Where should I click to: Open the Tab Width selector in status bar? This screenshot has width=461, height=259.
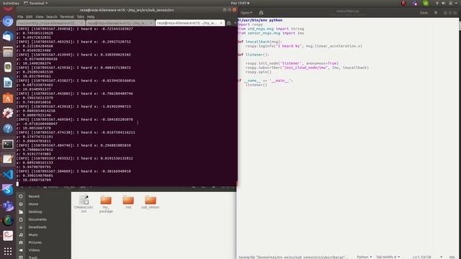pos(388,257)
